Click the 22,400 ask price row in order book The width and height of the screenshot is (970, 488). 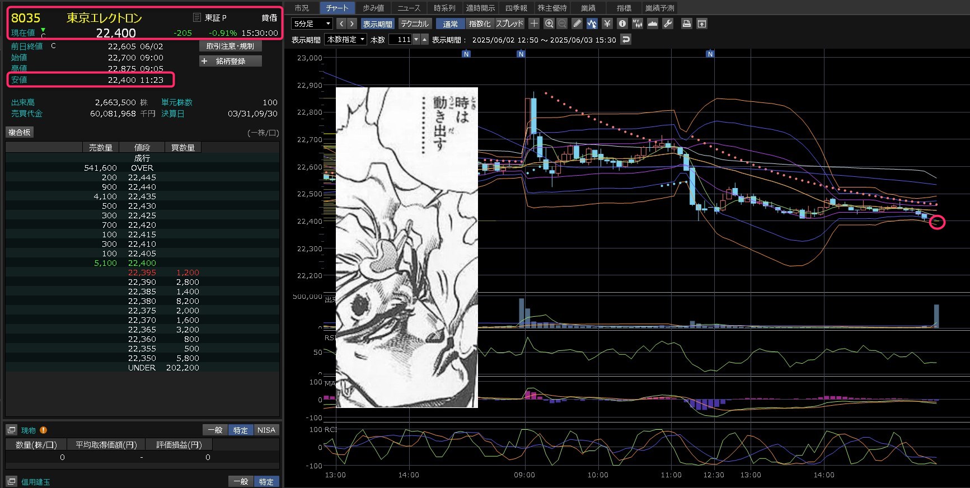(142, 263)
